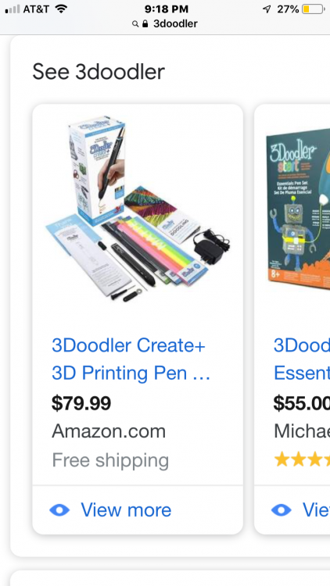Viewport: 330px width, 586px height.
Task: Tap the eye icon on the second card
Action: [282, 509]
